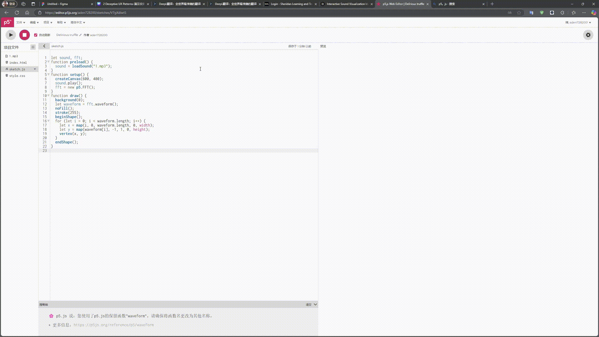Viewport: 599px width, 337px height.
Task: Open the p5js.org waveform reference link
Action: pos(114,325)
